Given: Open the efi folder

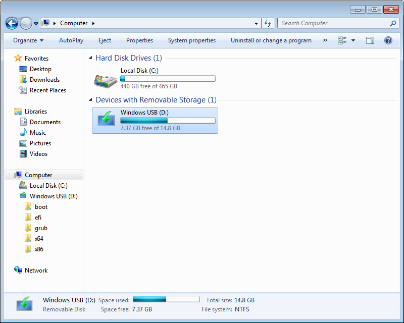Looking at the screenshot, I should tap(38, 218).
